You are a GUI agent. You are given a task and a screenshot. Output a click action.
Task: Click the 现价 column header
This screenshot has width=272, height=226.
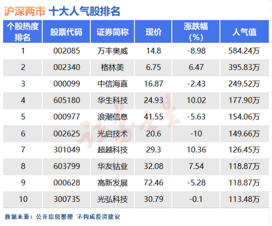[x=153, y=31]
